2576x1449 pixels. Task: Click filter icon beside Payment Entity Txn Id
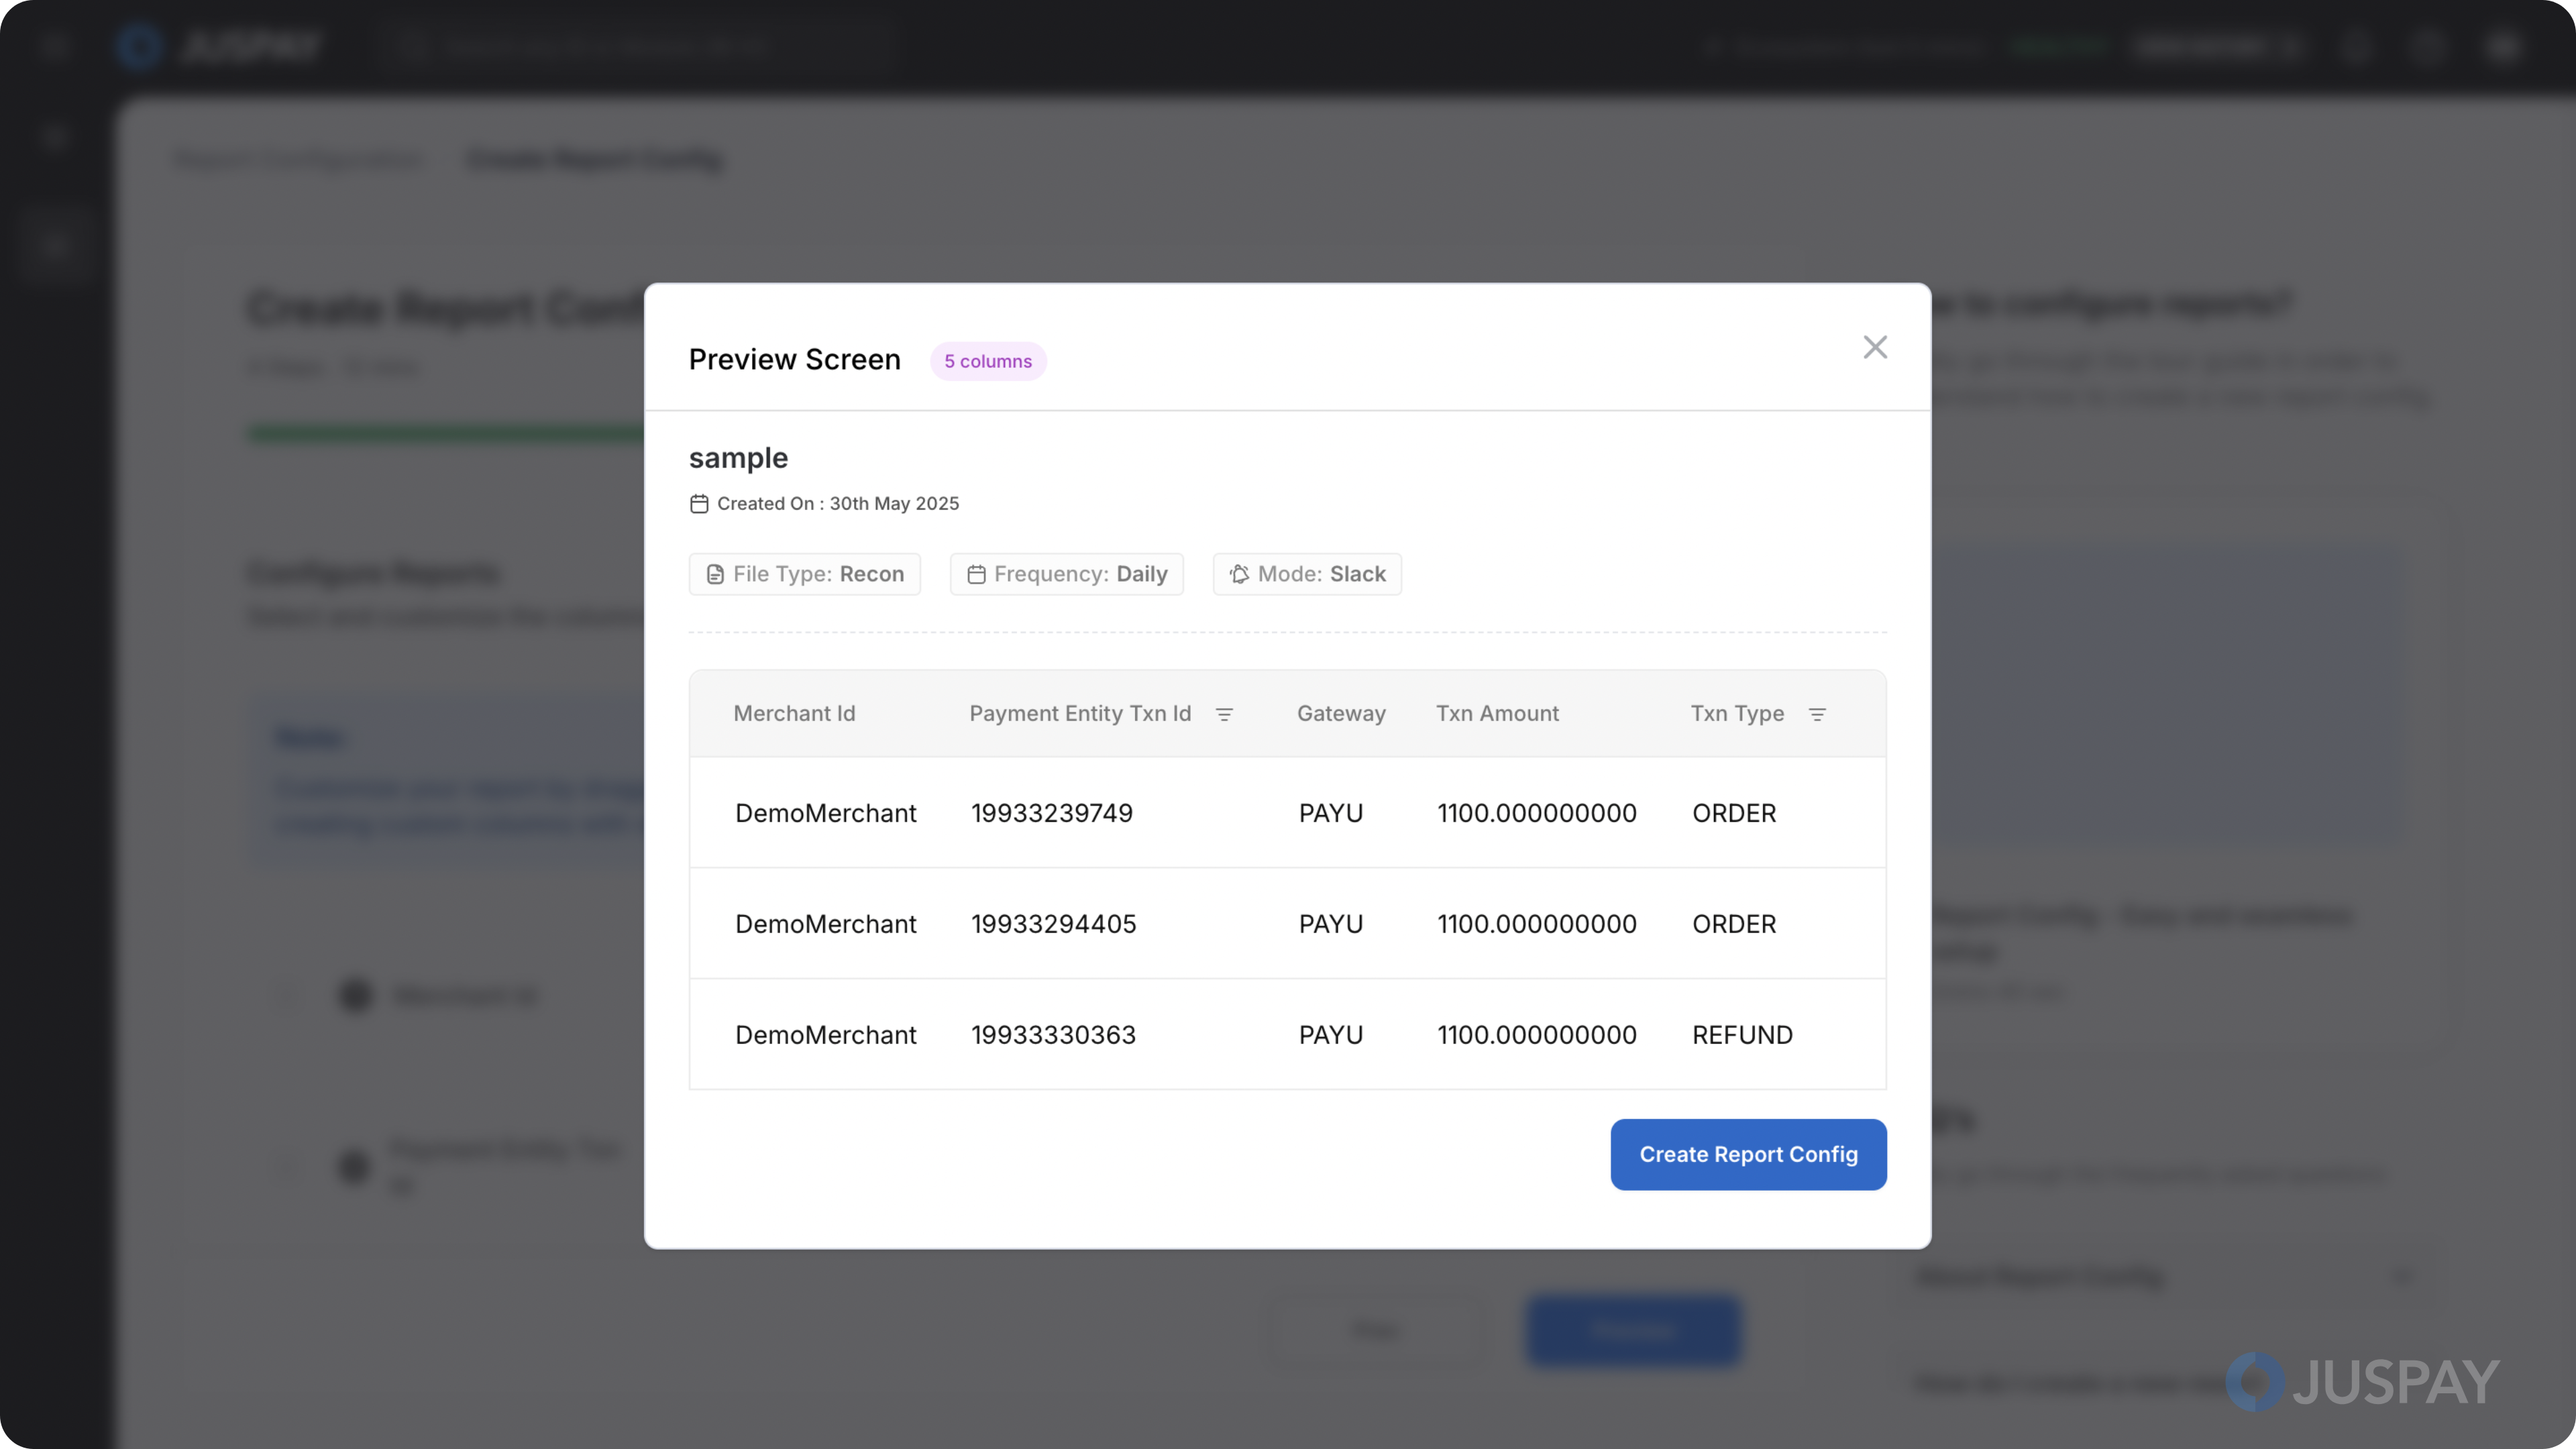tap(1224, 714)
